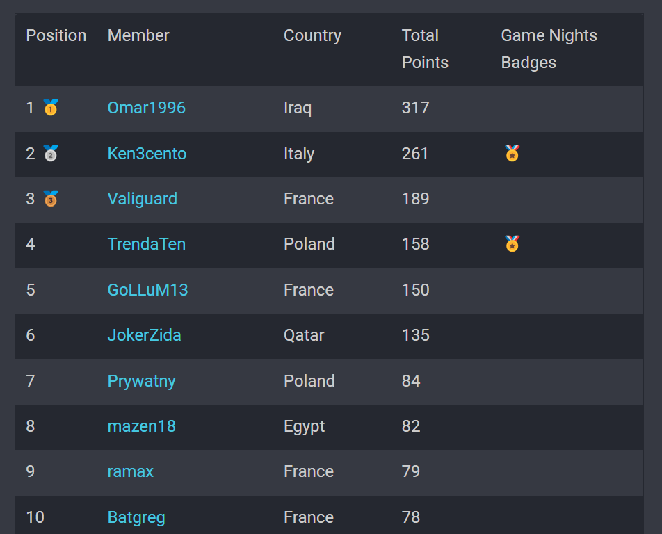This screenshot has height=534, width=662.
Task: Click Ken3cento's Game Nights badge icon
Action: click(x=512, y=153)
